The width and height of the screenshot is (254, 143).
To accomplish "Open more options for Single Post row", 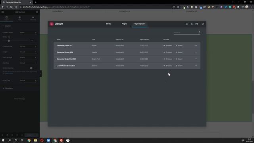I will point(196,59).
